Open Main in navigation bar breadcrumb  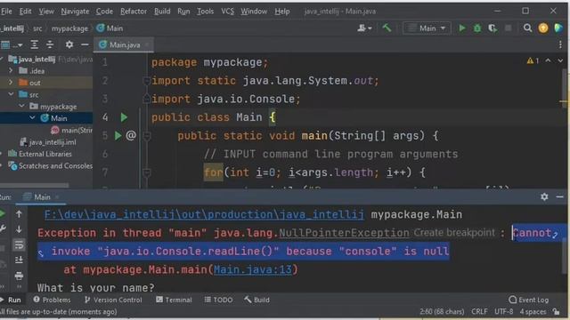pos(110,28)
